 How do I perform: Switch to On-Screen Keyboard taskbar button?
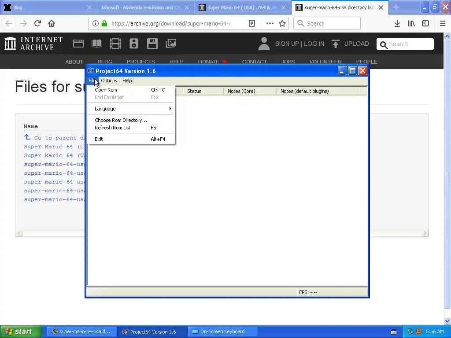(x=222, y=332)
